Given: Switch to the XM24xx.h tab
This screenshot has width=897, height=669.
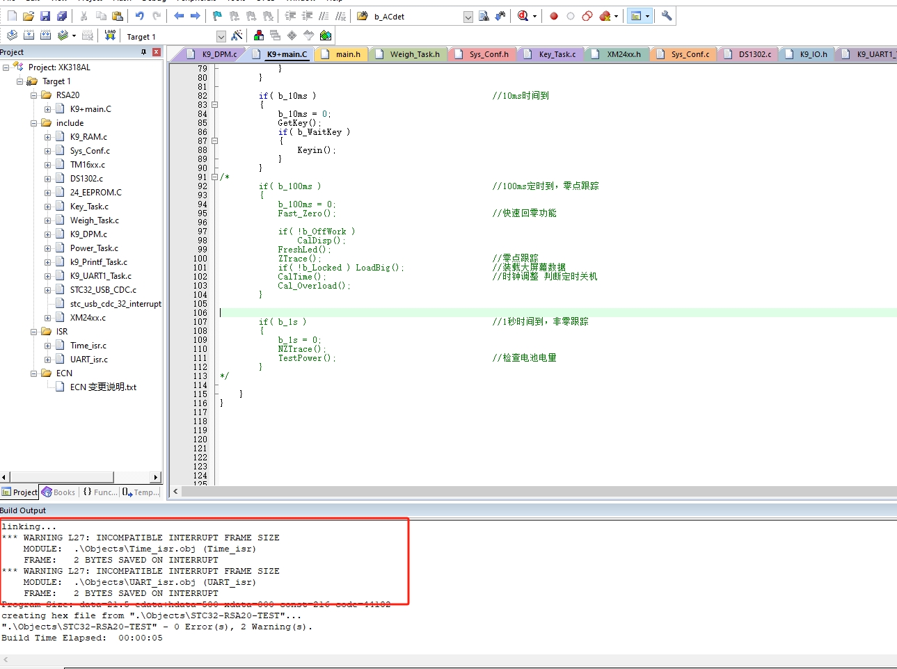Looking at the screenshot, I should click(617, 54).
